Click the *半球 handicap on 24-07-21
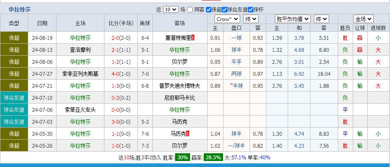Viewport: 390px width, 167px height. pos(236,86)
